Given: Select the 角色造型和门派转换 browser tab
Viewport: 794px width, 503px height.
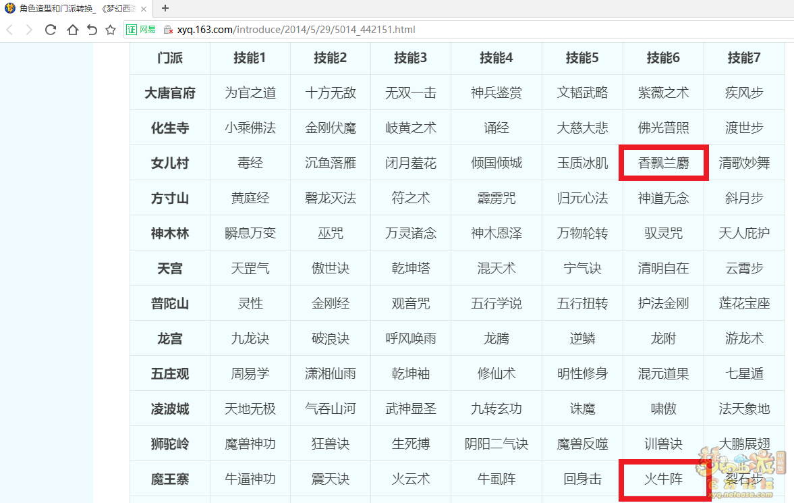Looking at the screenshot, I should (76, 9).
